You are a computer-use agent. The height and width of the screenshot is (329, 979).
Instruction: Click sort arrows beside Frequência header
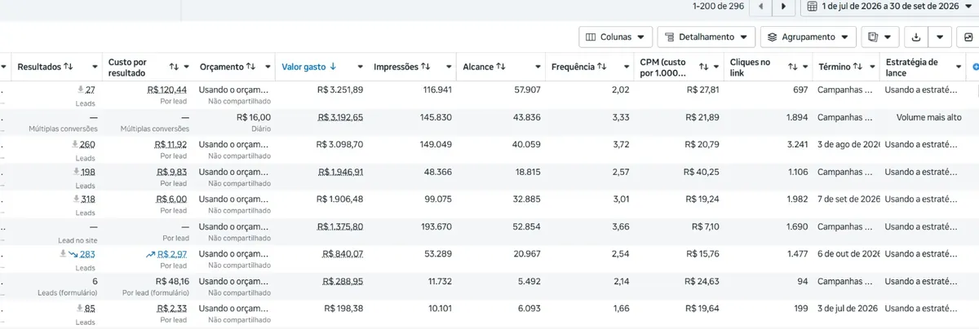[602, 67]
